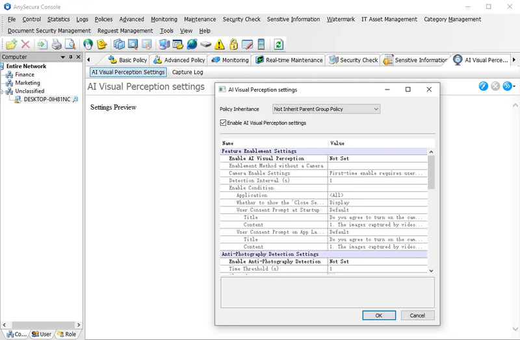Click the settings list vertical scrollbar thumb
The width and height of the screenshot is (520, 340).
tap(431, 172)
